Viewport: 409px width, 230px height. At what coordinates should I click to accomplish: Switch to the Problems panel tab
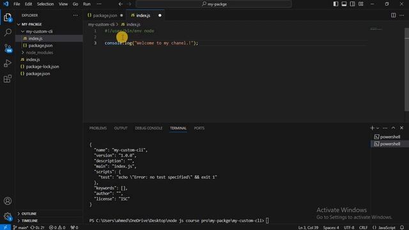98,128
